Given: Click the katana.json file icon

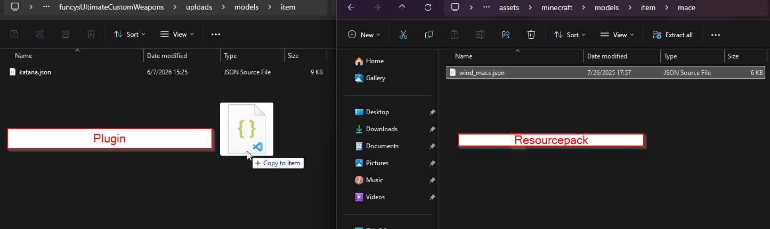Looking at the screenshot, I should (13, 72).
